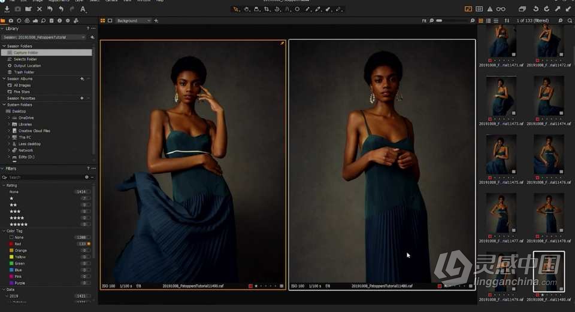The height and width of the screenshot is (312, 575).
Task: Click the Edit Selected Variants stacked icon
Action: (522, 9)
